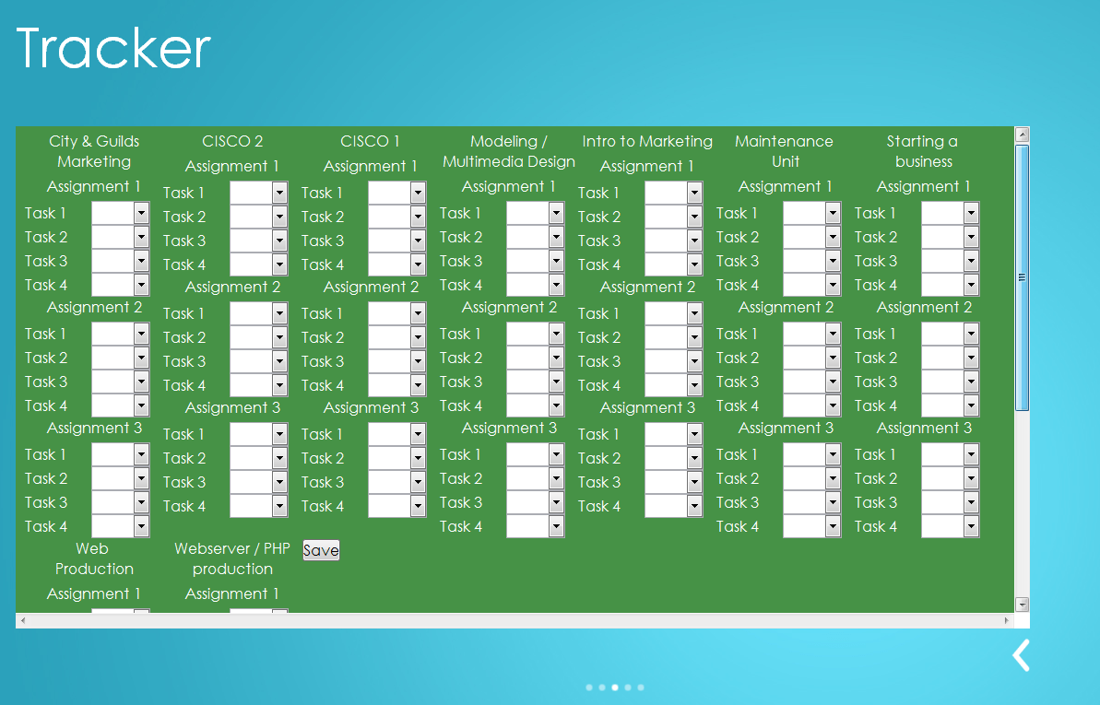Click the Tracker slide title
The width and height of the screenshot is (1100, 705).
tap(112, 49)
